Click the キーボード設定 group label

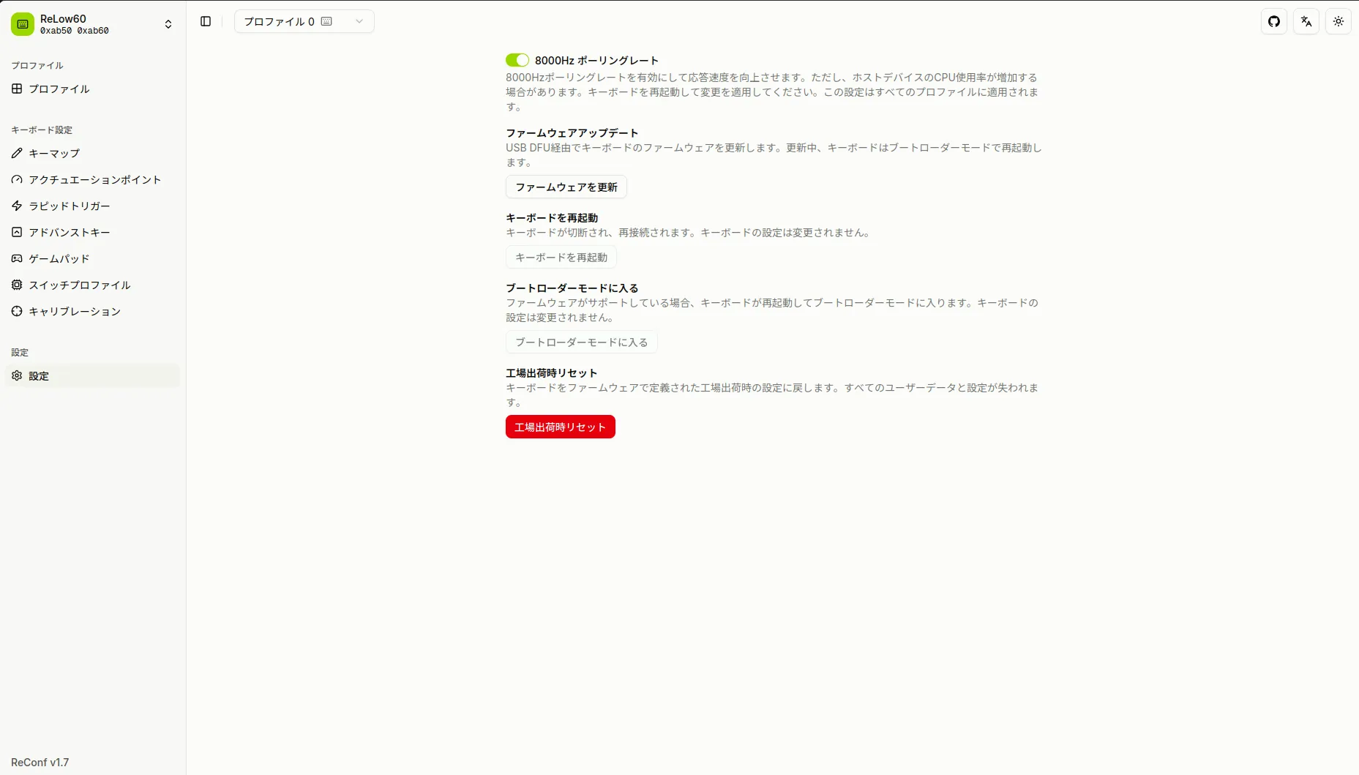click(x=42, y=130)
